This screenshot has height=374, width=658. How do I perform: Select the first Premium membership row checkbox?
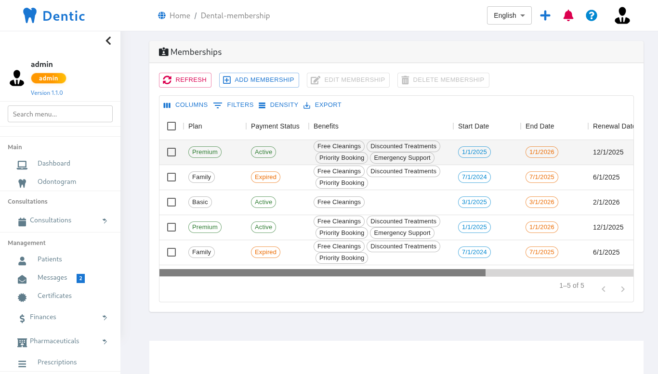coord(171,152)
